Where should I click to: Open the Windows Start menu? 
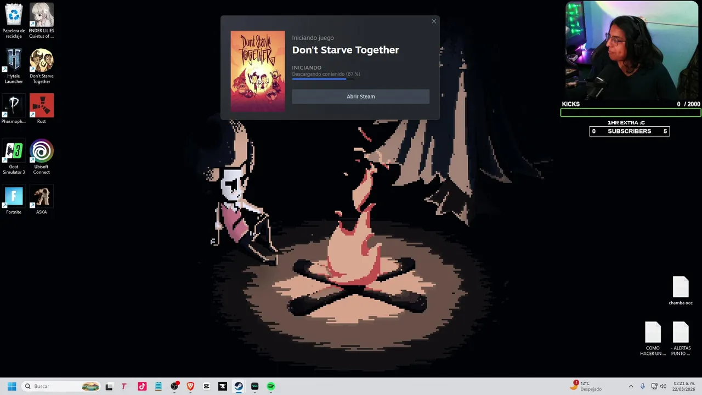12,386
